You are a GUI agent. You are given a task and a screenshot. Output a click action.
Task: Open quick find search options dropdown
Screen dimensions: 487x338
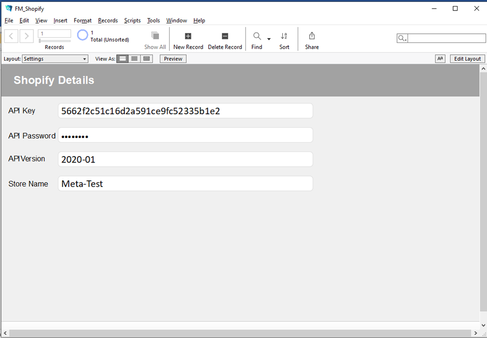tap(402, 38)
